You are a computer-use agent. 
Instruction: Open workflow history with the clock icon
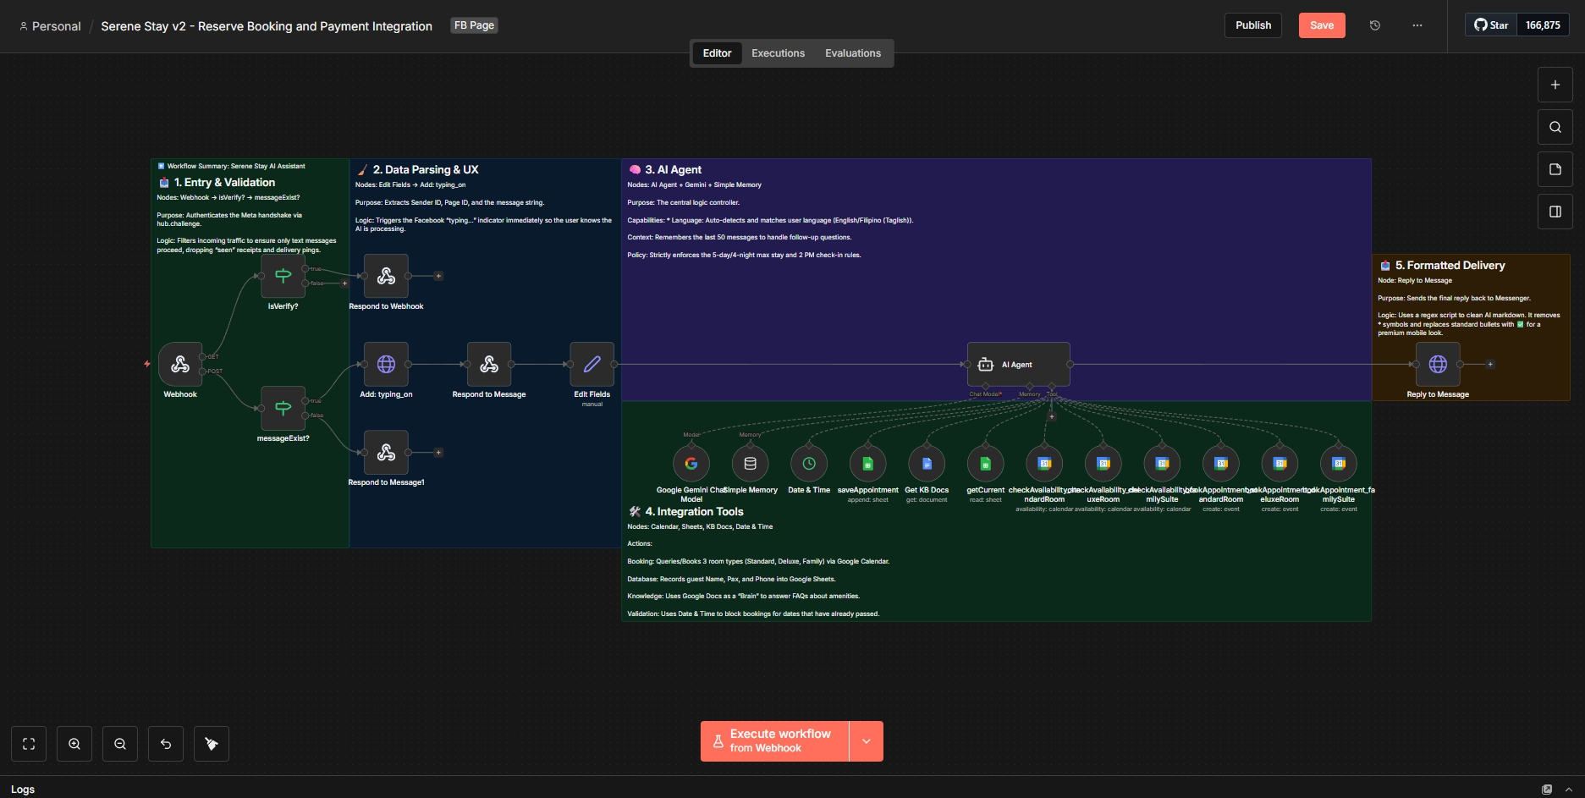click(1375, 25)
